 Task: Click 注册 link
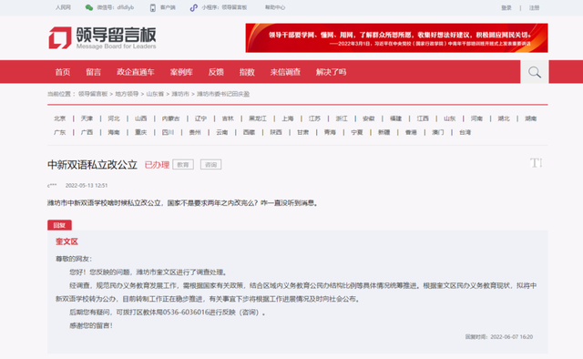[535, 8]
